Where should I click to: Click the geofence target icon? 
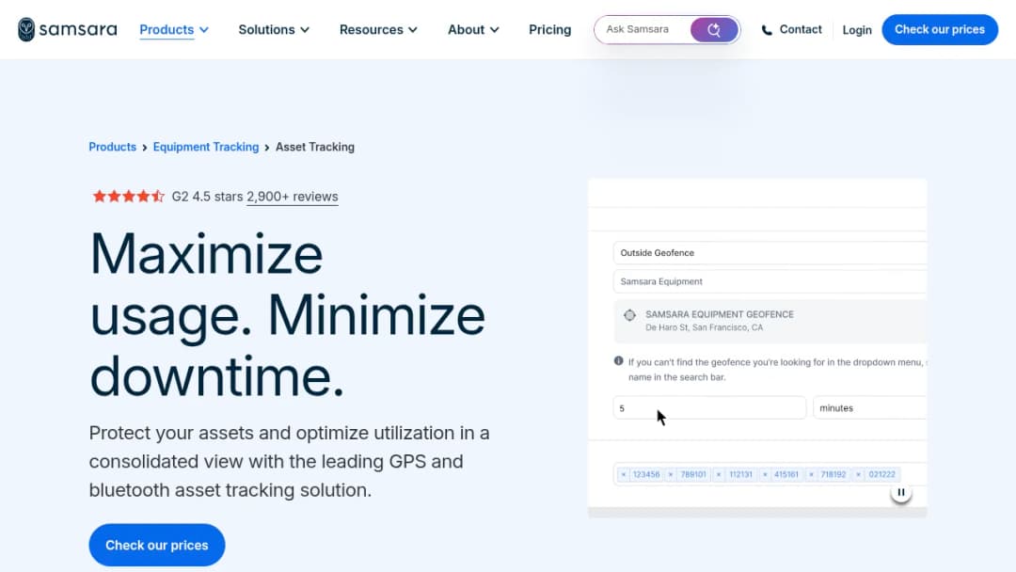pyautogui.click(x=629, y=315)
